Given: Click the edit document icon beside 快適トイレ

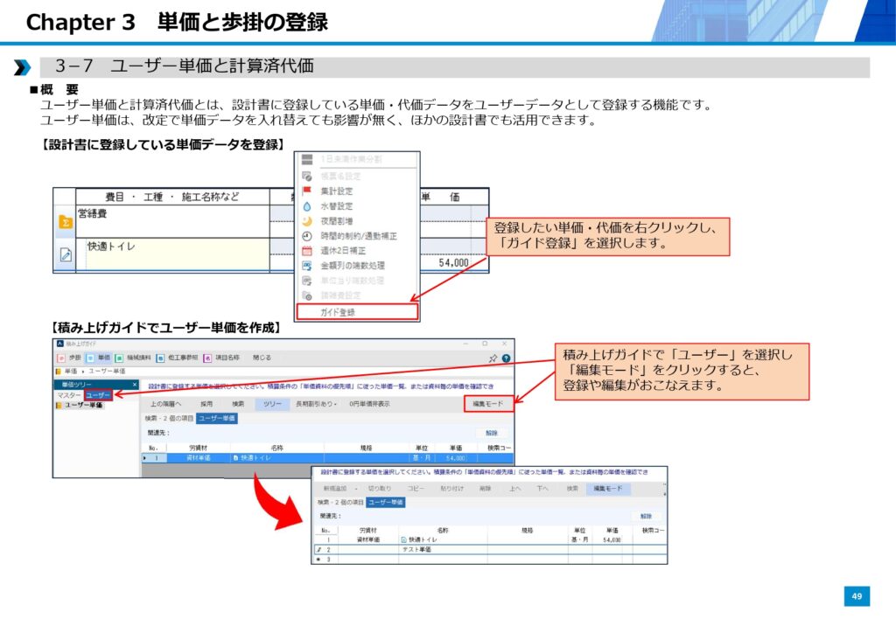Looking at the screenshot, I should click(66, 254).
